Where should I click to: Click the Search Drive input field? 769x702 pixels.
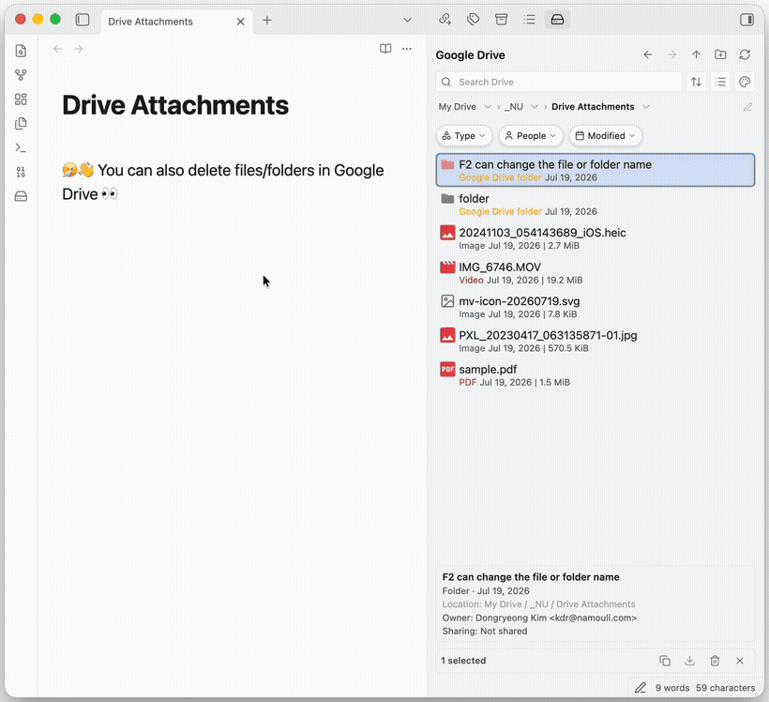559,82
